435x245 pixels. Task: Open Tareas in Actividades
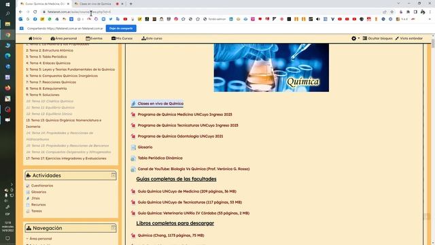tap(36, 211)
